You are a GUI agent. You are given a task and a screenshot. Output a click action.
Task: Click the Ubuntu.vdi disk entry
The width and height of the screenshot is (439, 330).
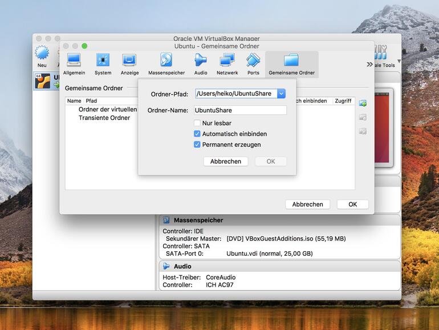269,253
